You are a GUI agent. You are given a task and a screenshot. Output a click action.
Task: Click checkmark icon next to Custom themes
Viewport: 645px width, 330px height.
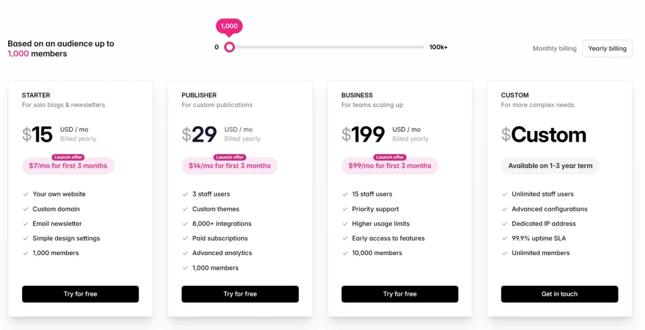click(185, 209)
